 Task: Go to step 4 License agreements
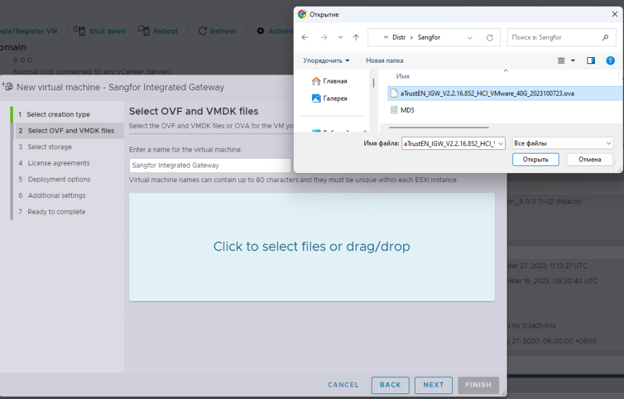(54, 163)
